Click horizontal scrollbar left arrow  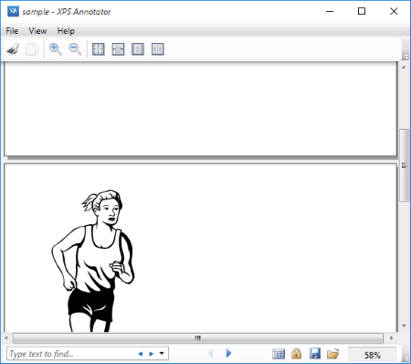coord(6,337)
